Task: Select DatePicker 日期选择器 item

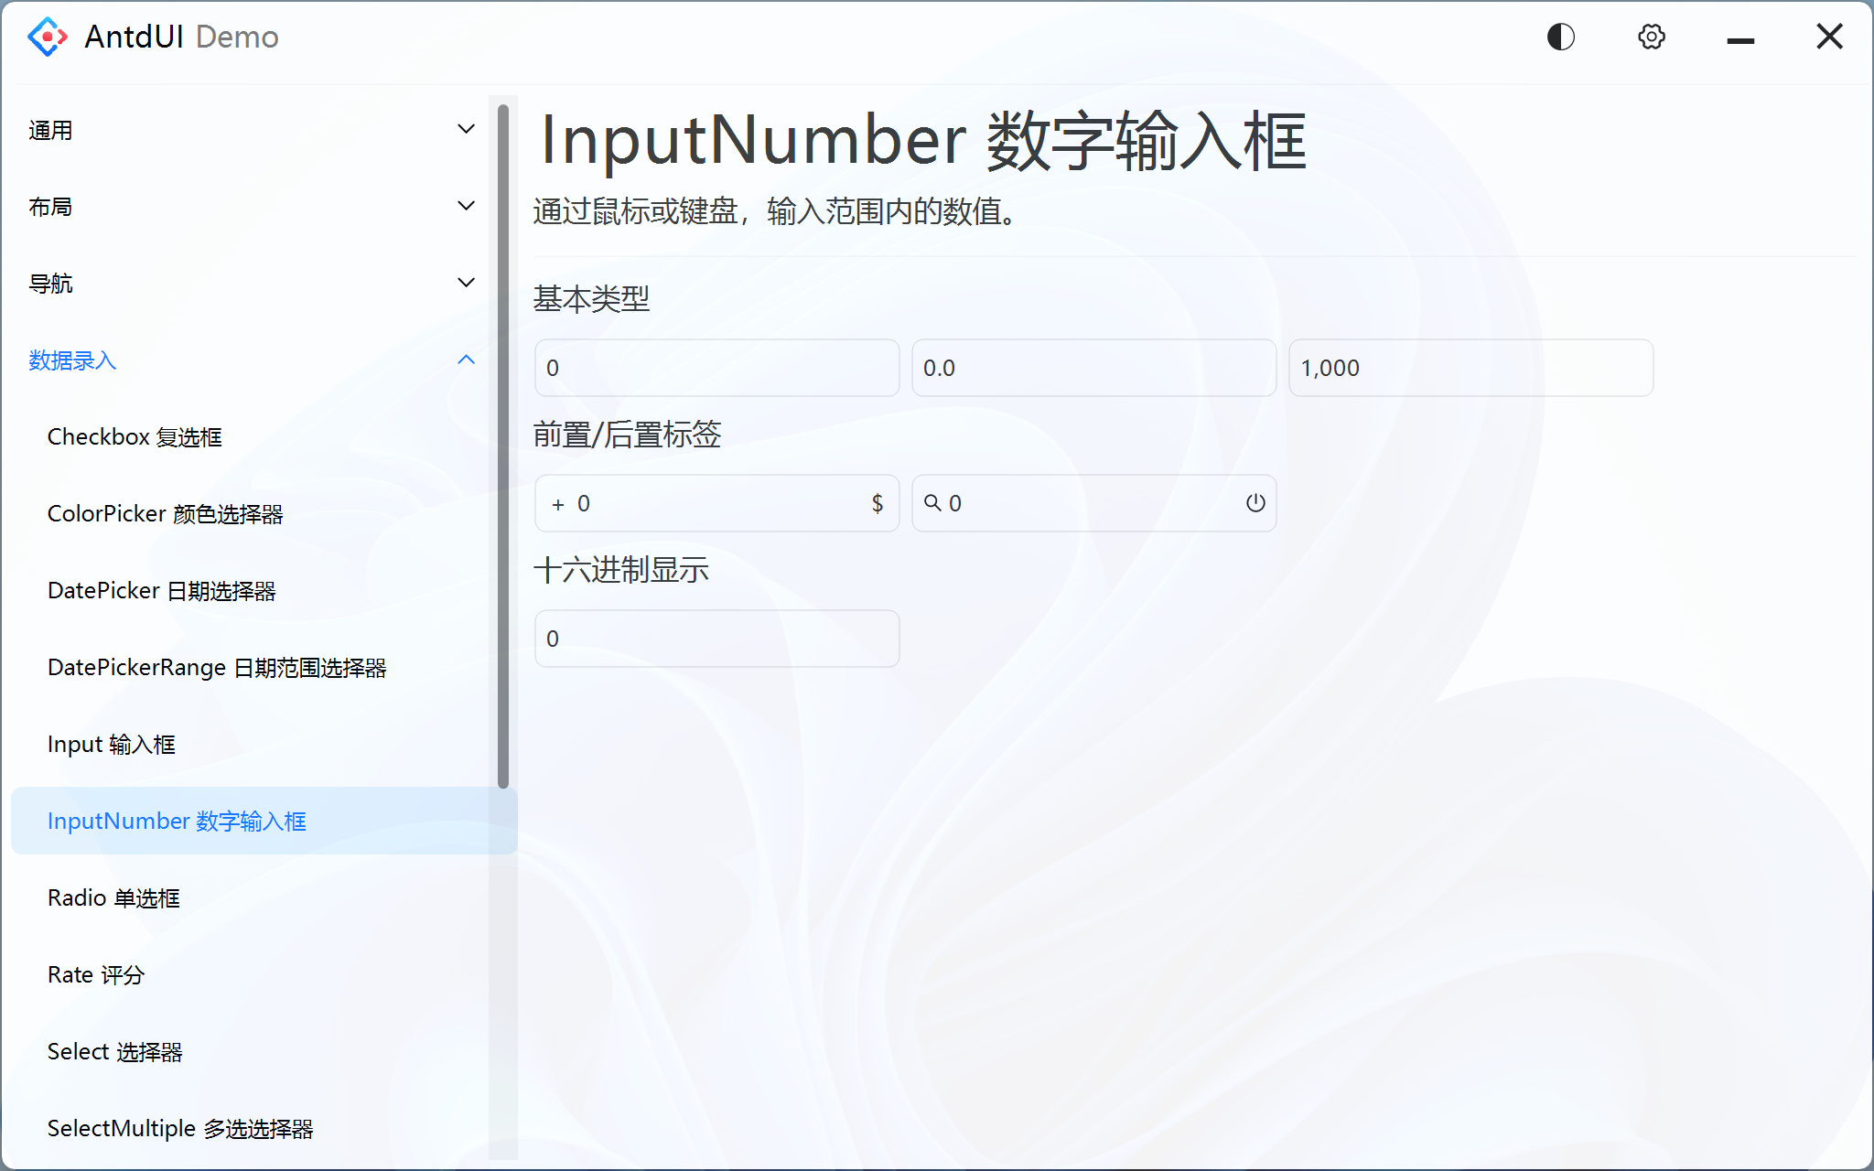Action: point(163,590)
